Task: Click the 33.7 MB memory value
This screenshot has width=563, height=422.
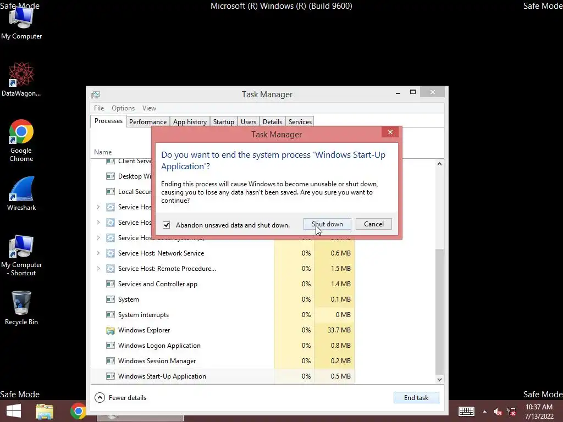Action: point(339,330)
